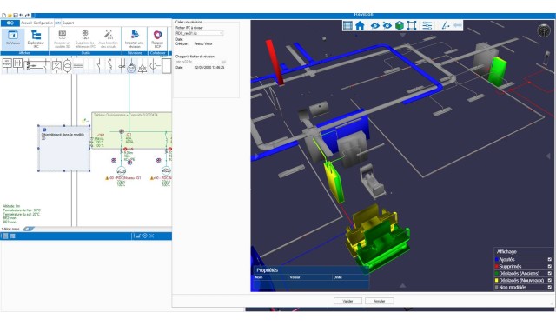Screen dimensions: 556x326
Task: Switch to the BIM ribbon tab
Action: pos(58,23)
